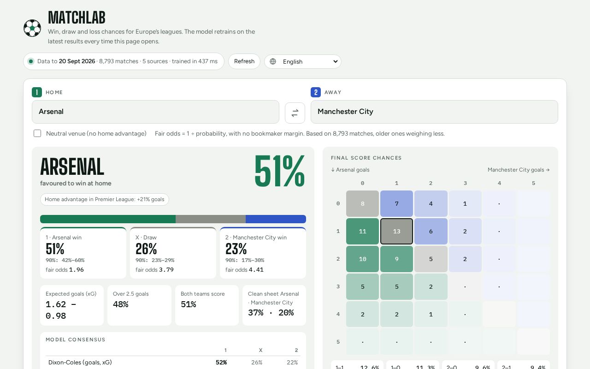Viewport: 590px width, 369px height.
Task: Click green Arsenal segment of probability bar
Action: click(x=108, y=219)
